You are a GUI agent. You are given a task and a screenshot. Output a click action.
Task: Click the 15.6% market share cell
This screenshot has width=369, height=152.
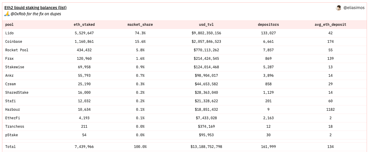[x=140, y=42]
